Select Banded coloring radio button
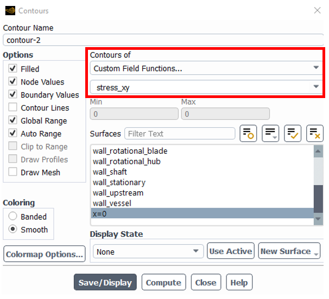329x299 pixels. (12, 216)
